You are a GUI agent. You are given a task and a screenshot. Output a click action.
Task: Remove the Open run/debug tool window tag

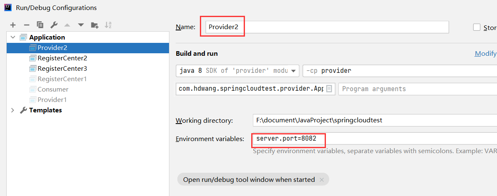point(321,180)
